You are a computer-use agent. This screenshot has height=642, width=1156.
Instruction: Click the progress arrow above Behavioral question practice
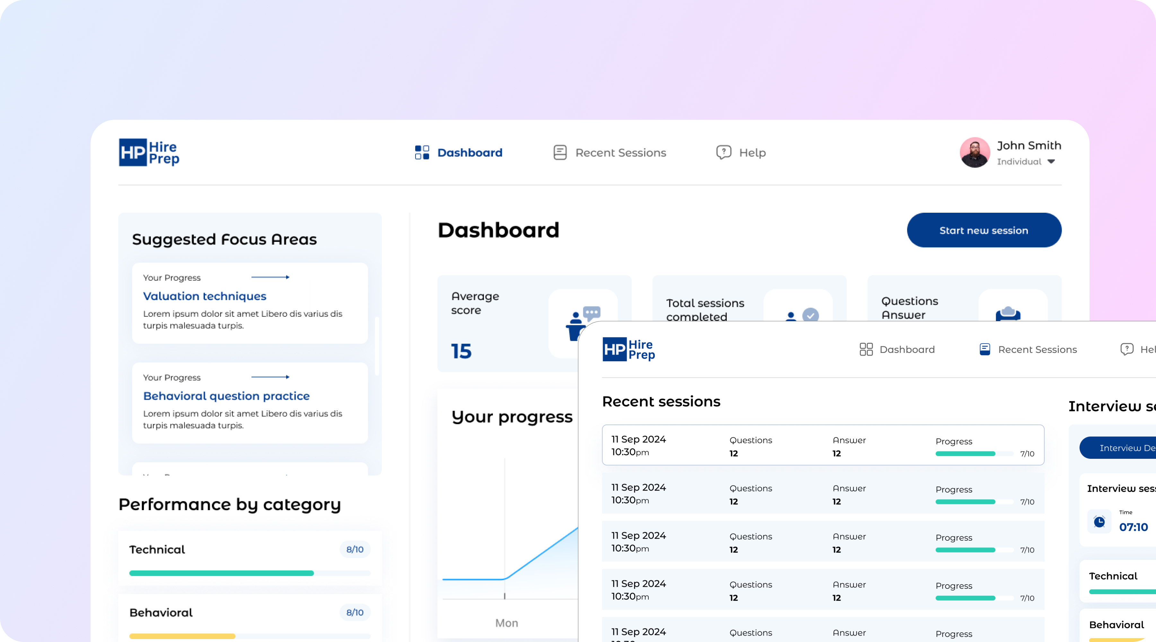[x=270, y=377]
